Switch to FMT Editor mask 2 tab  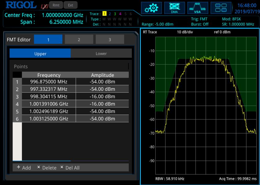(x=79, y=39)
